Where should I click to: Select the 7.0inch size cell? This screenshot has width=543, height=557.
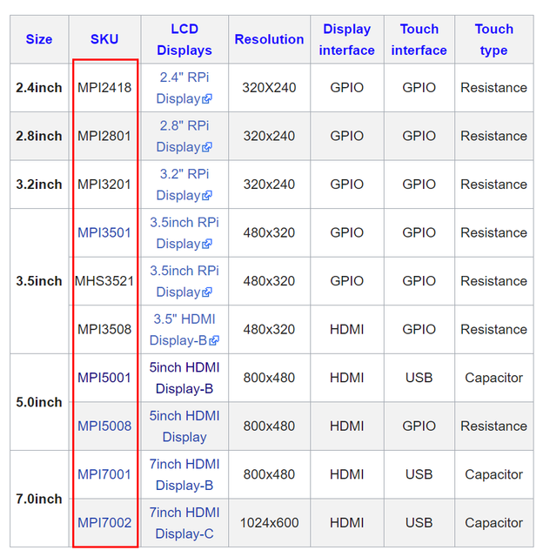point(39,499)
